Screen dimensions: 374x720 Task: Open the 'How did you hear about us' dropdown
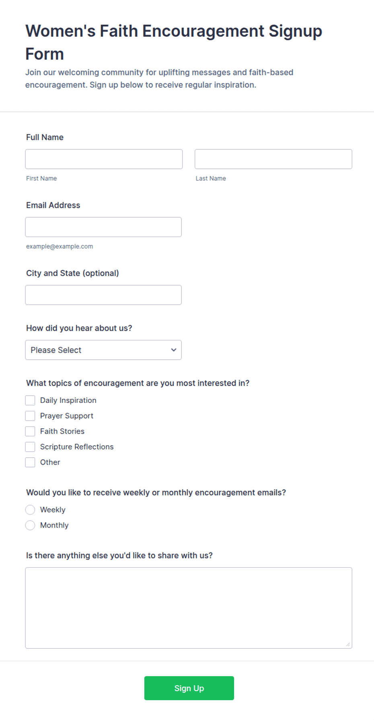(x=103, y=350)
